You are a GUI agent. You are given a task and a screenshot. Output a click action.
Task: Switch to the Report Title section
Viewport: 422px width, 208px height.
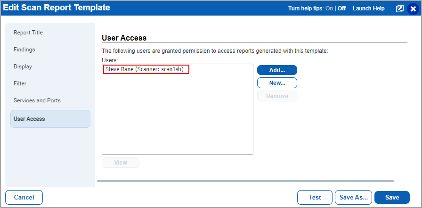pos(28,33)
